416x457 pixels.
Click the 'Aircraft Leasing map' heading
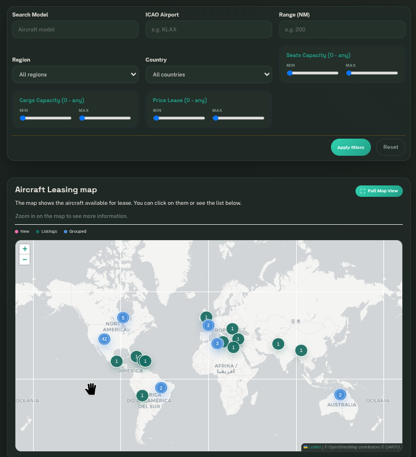[56, 190]
